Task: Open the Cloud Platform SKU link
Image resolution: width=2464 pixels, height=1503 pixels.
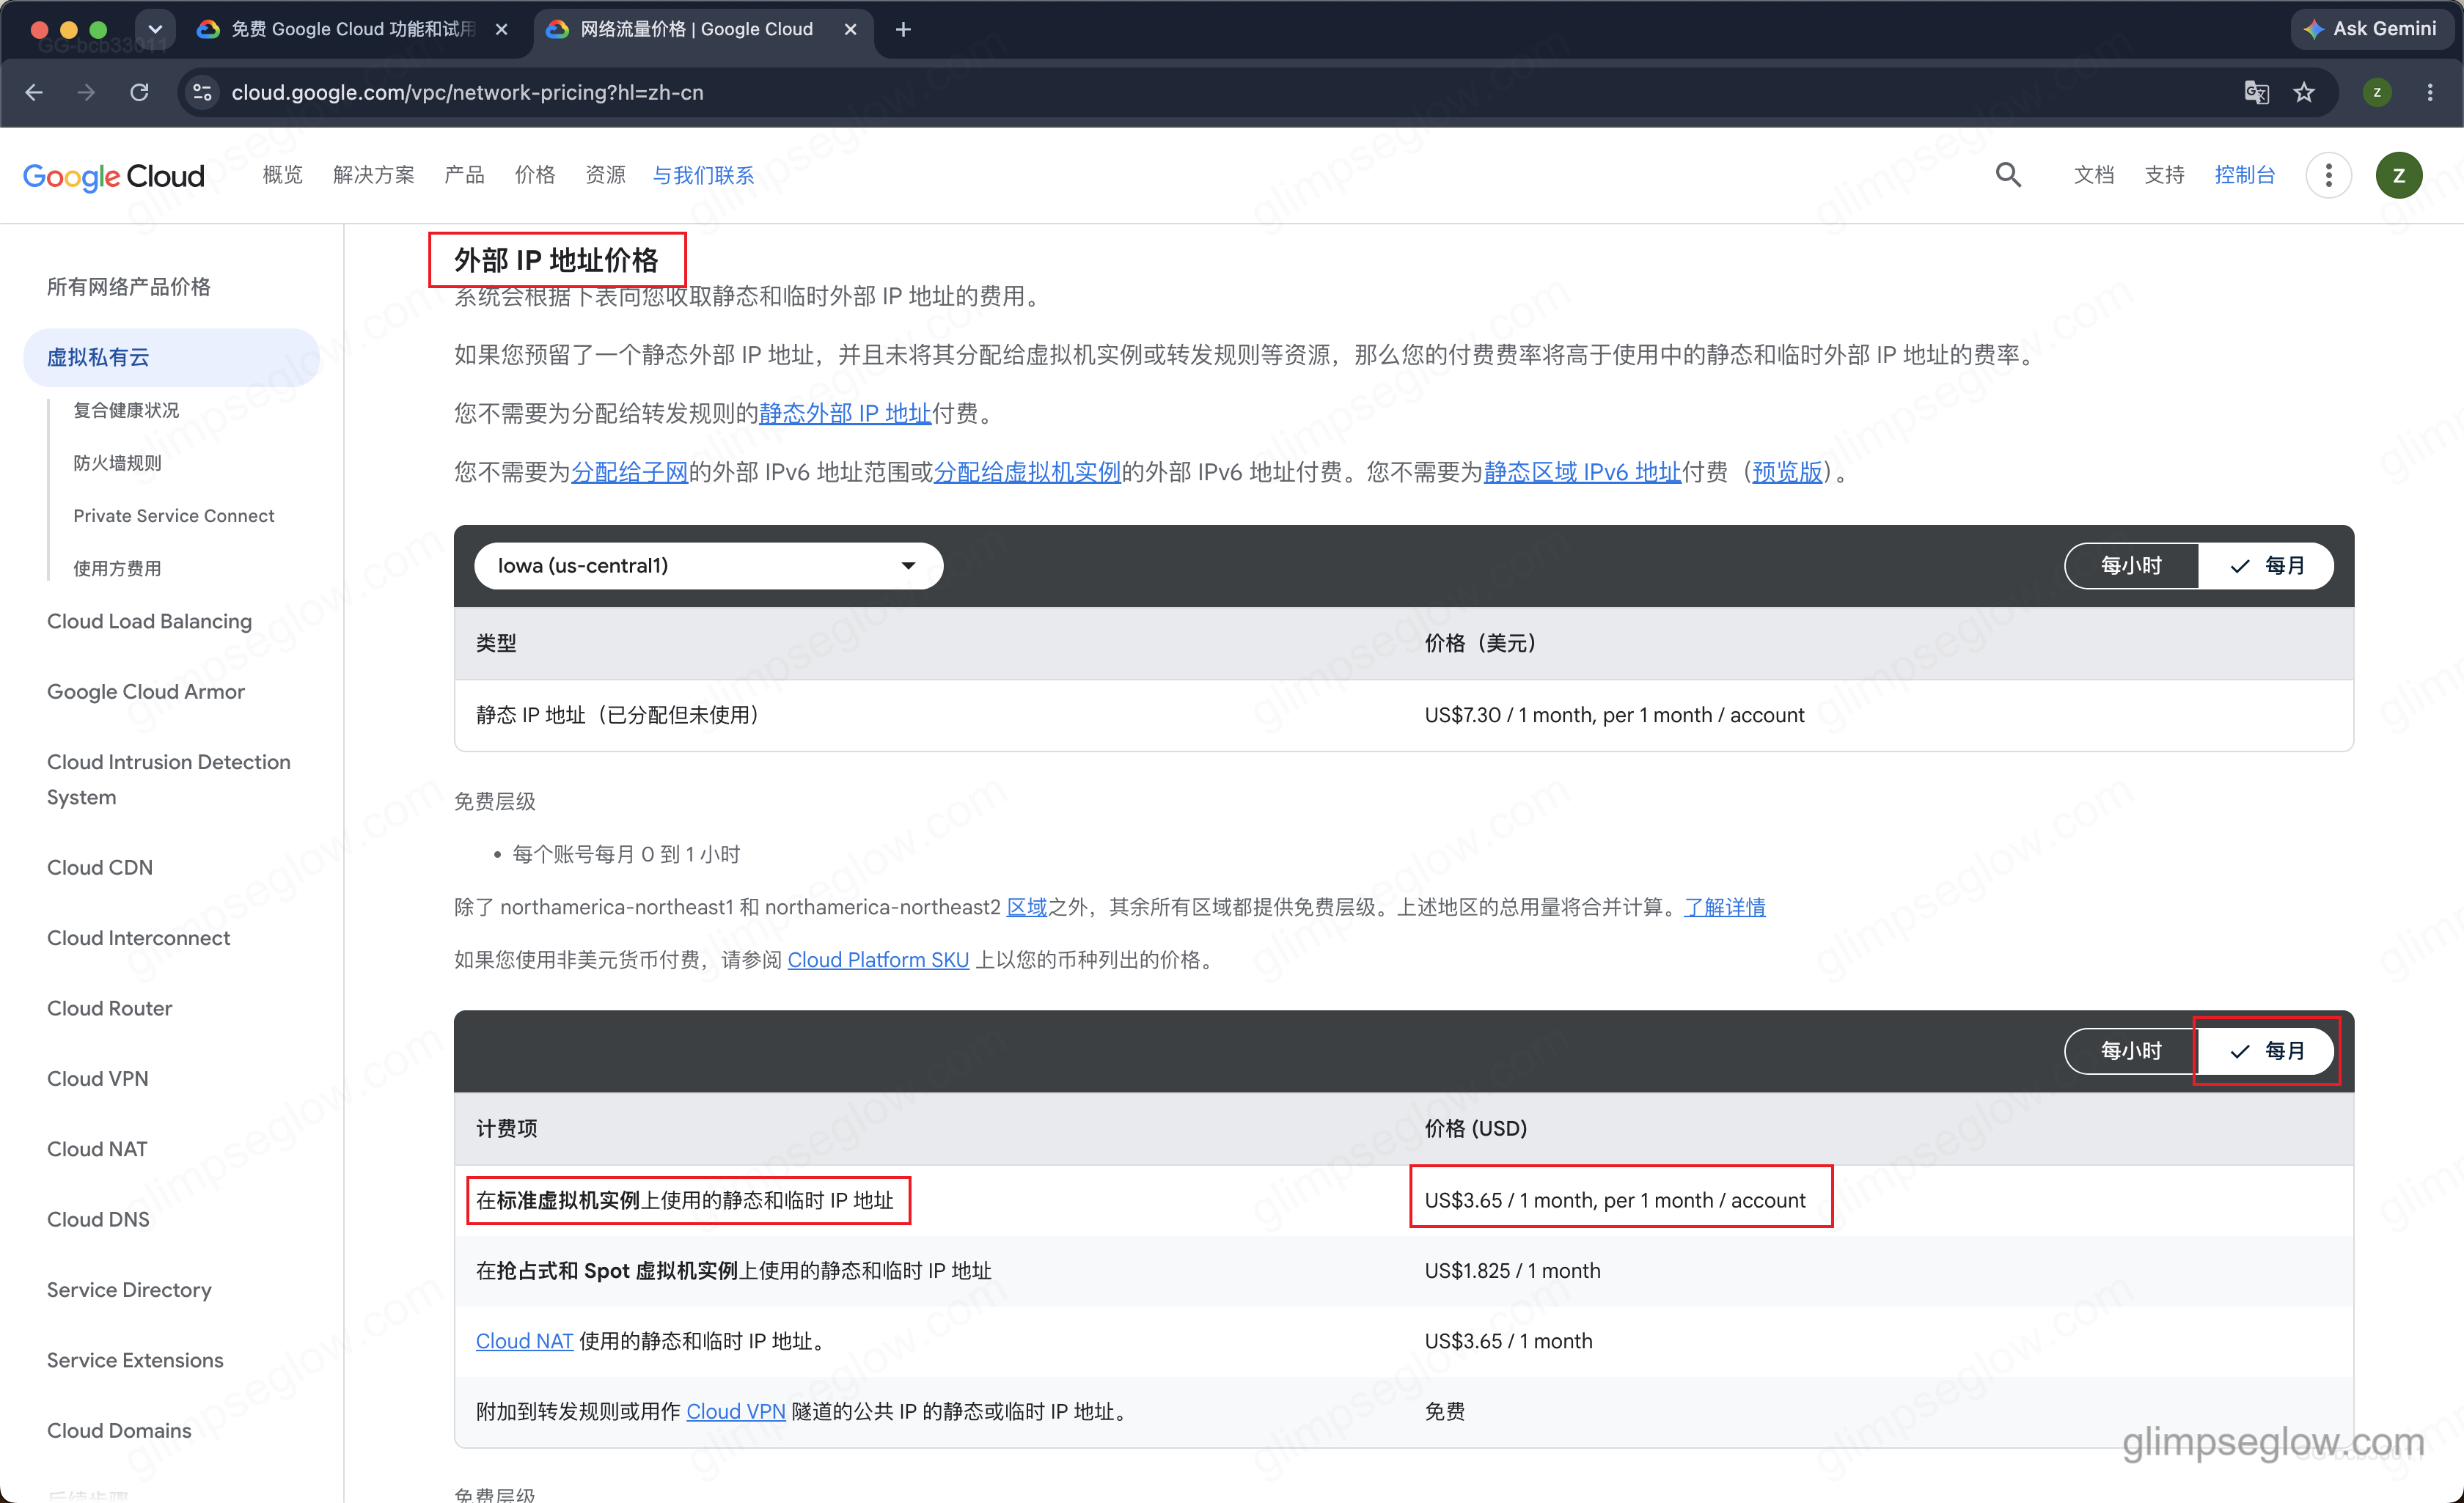Action: click(x=878, y=960)
